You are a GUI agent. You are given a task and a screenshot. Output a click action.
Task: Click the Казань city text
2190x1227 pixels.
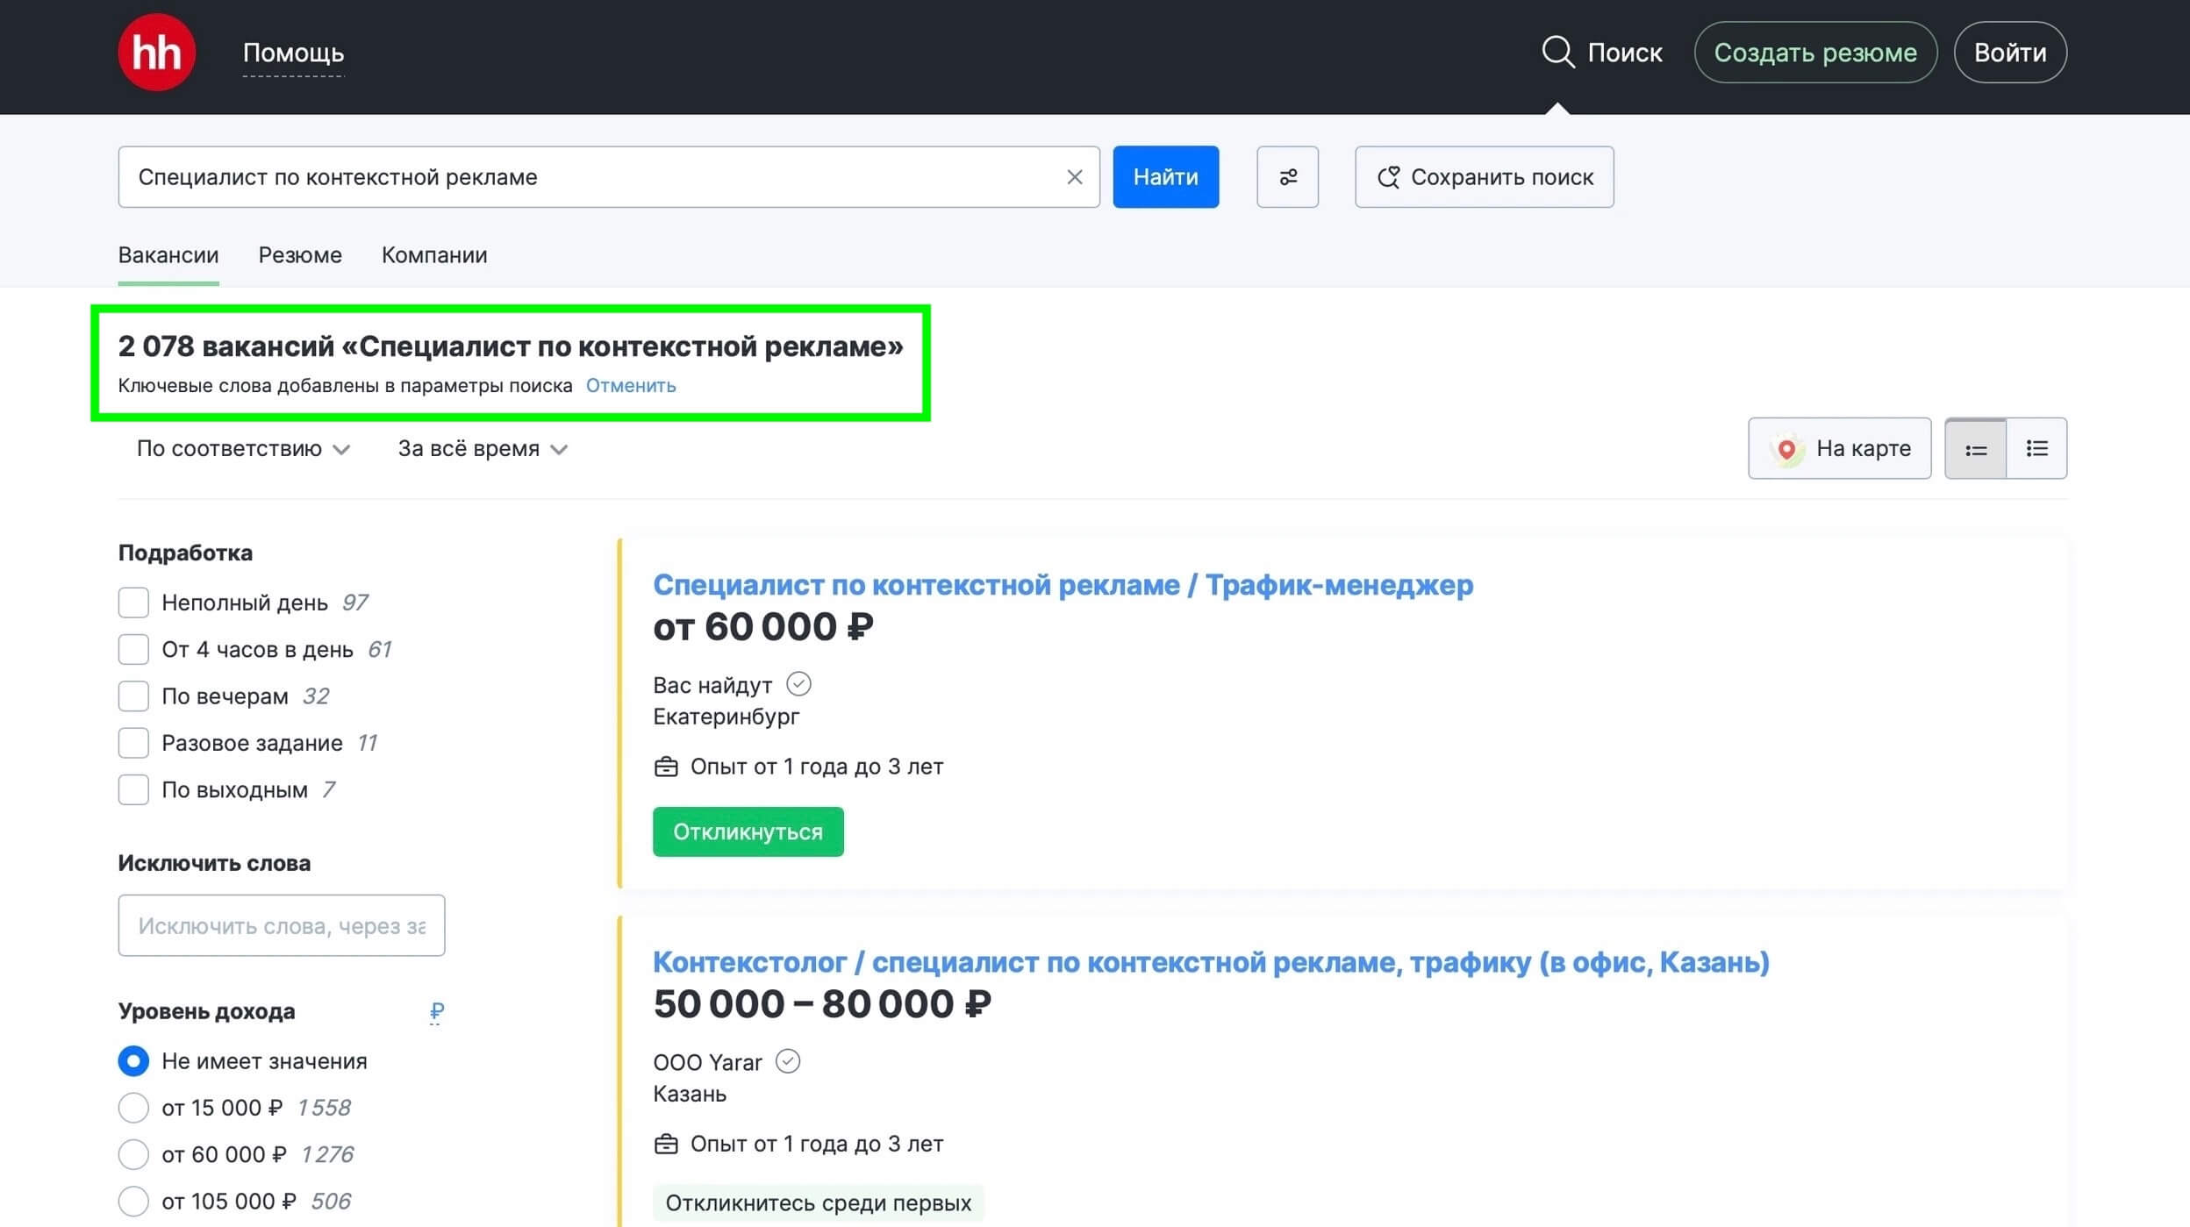[690, 1094]
